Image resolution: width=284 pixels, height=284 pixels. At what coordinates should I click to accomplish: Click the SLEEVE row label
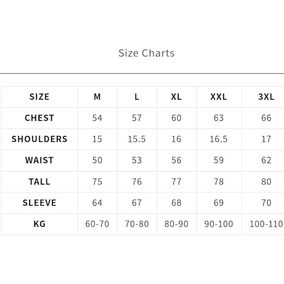pos(39,203)
